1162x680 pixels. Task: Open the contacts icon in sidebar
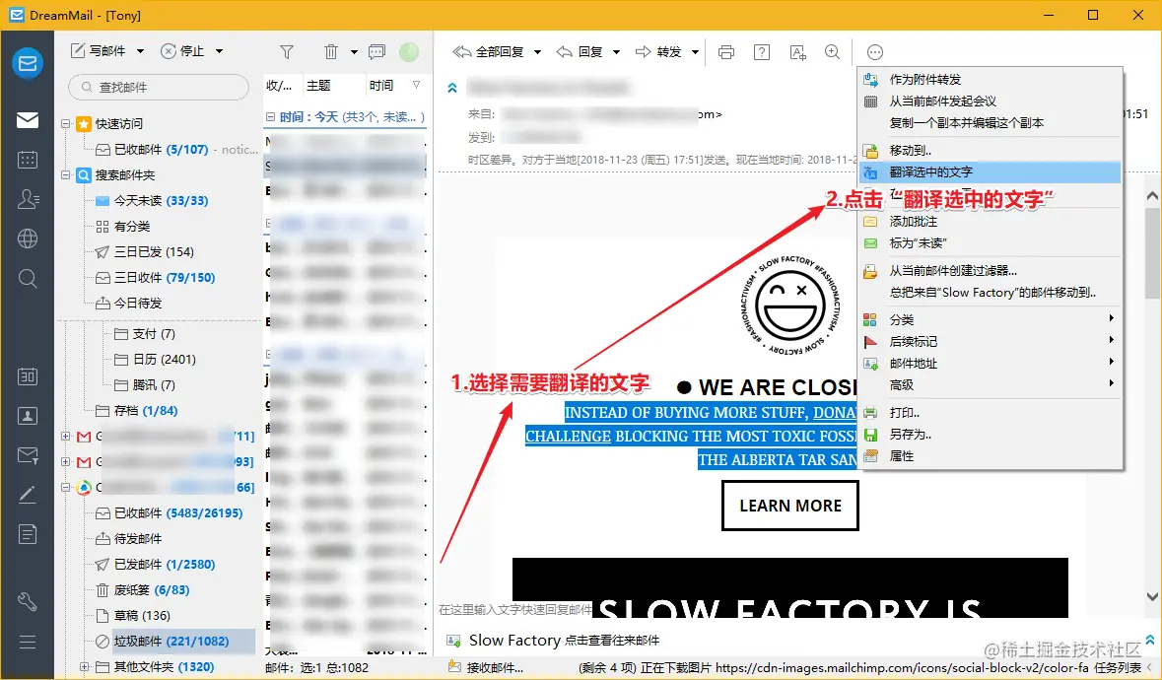click(28, 198)
